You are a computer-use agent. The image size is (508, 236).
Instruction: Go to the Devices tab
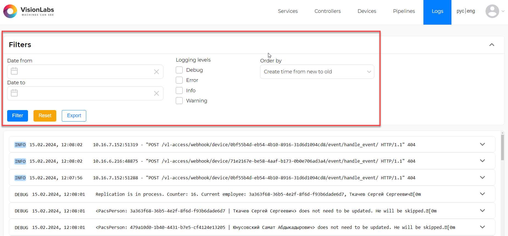click(x=367, y=11)
